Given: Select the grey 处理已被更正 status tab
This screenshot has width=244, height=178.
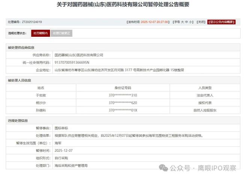Looking at the screenshot, I should coord(62,33).
